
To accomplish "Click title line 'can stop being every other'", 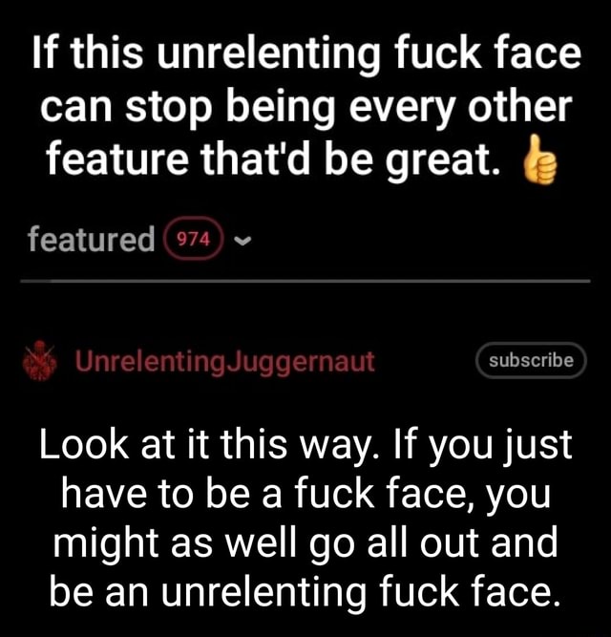I will (306, 108).
